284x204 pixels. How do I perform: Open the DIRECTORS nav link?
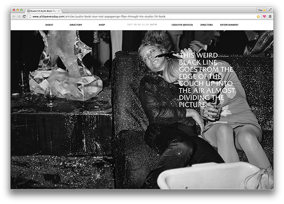tap(207, 25)
